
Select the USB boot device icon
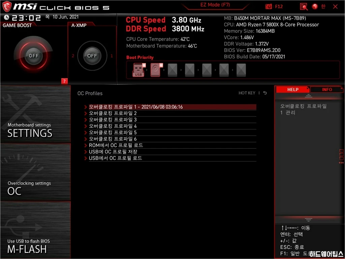138,70
